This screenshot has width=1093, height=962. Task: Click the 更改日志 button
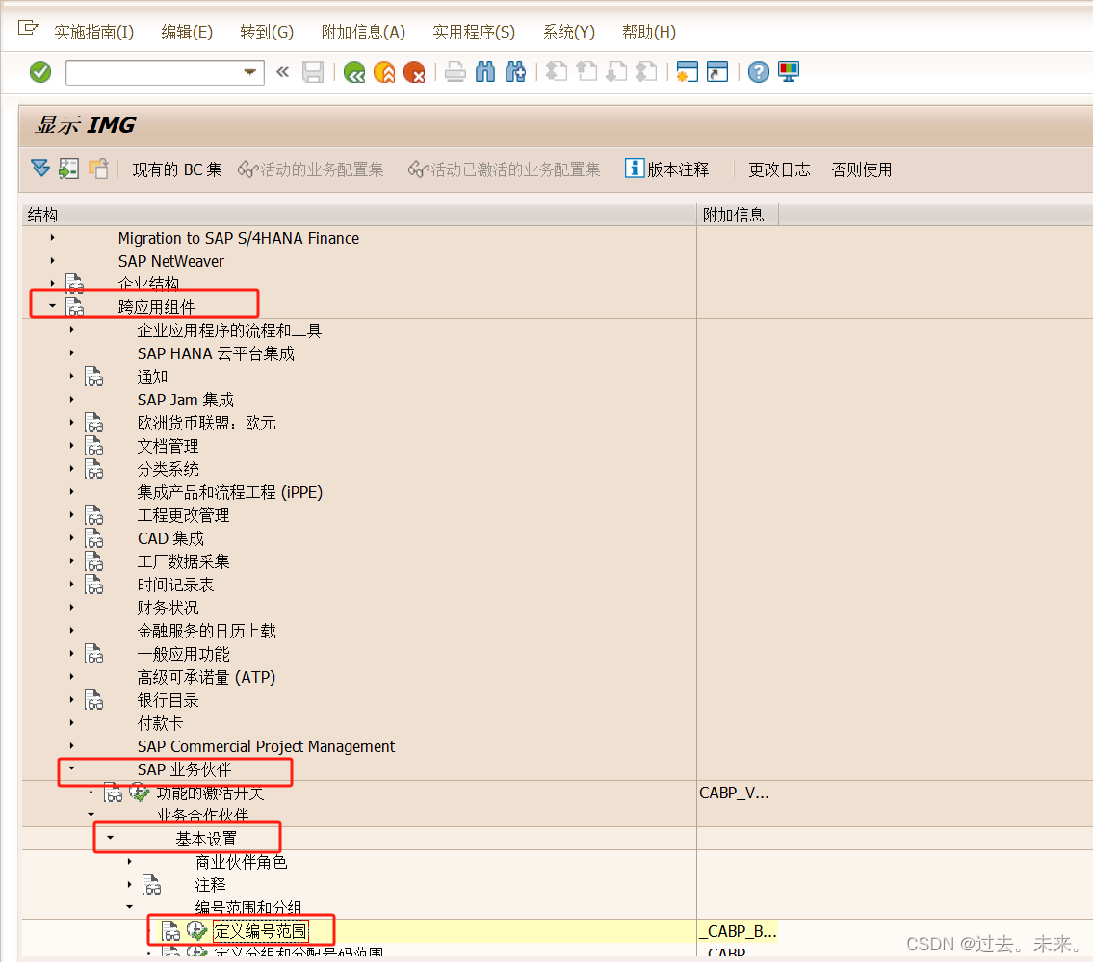[779, 169]
